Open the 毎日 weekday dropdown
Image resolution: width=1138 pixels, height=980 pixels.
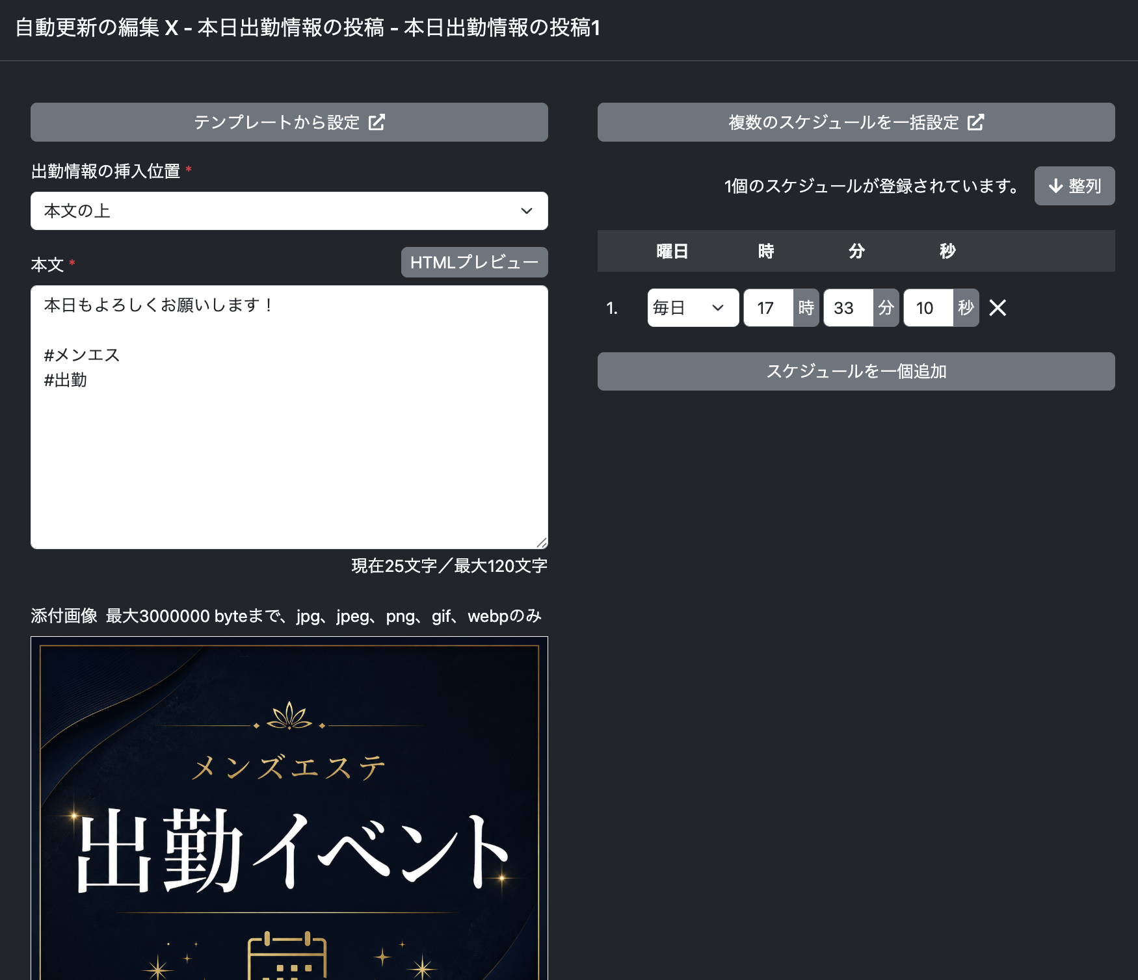pos(693,307)
